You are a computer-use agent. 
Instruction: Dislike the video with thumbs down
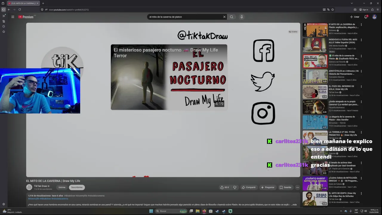coord(235,187)
